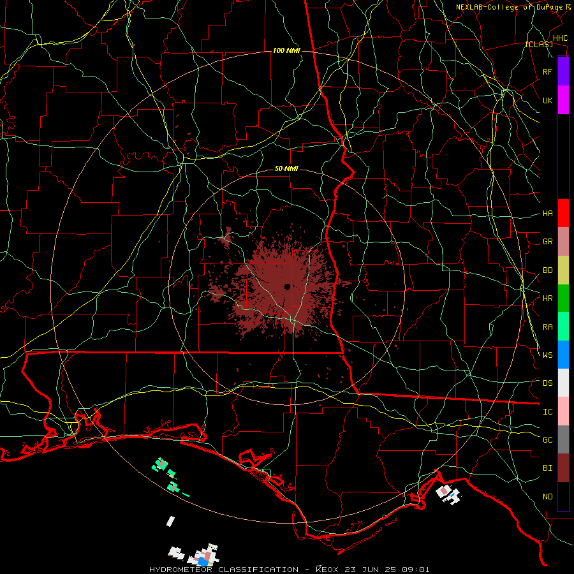Select the HR legend label
Viewport: 574px width, 574px height.
548,298
